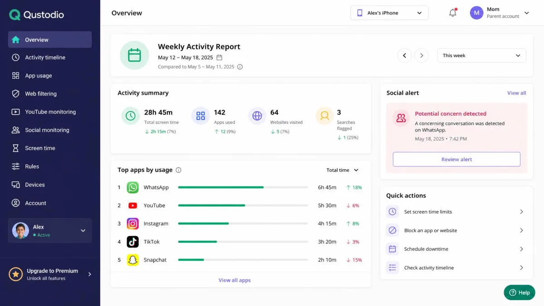The image size is (544, 306).
Task: Open notifications with the bell icon
Action: [x=452, y=13]
